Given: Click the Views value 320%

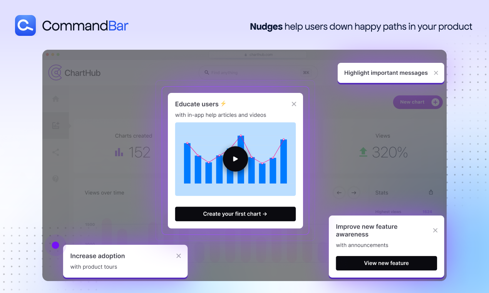Looking at the screenshot, I should (390, 152).
